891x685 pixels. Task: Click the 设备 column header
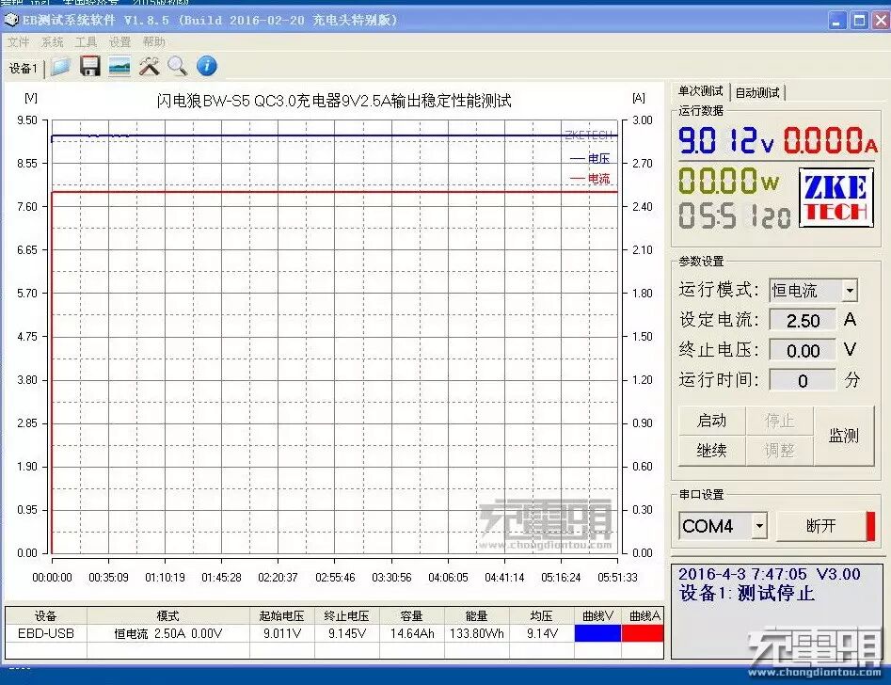click(x=46, y=616)
